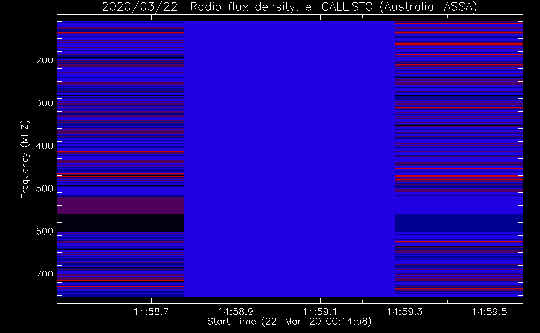This screenshot has width=540, height=333.
Task: Select the 400 frequency tick label
Action: click(x=45, y=146)
